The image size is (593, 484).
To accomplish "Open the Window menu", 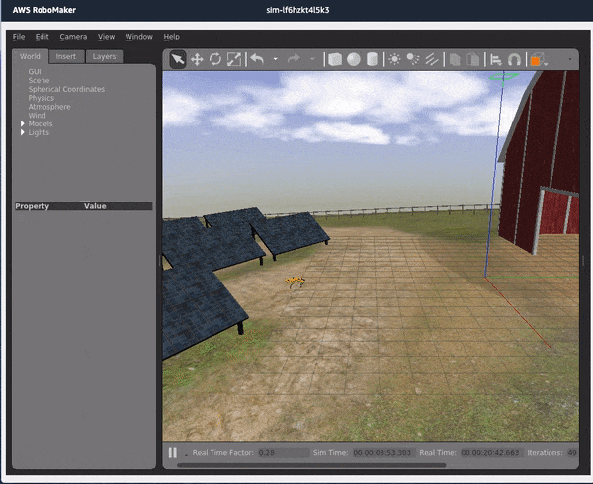I will [138, 37].
